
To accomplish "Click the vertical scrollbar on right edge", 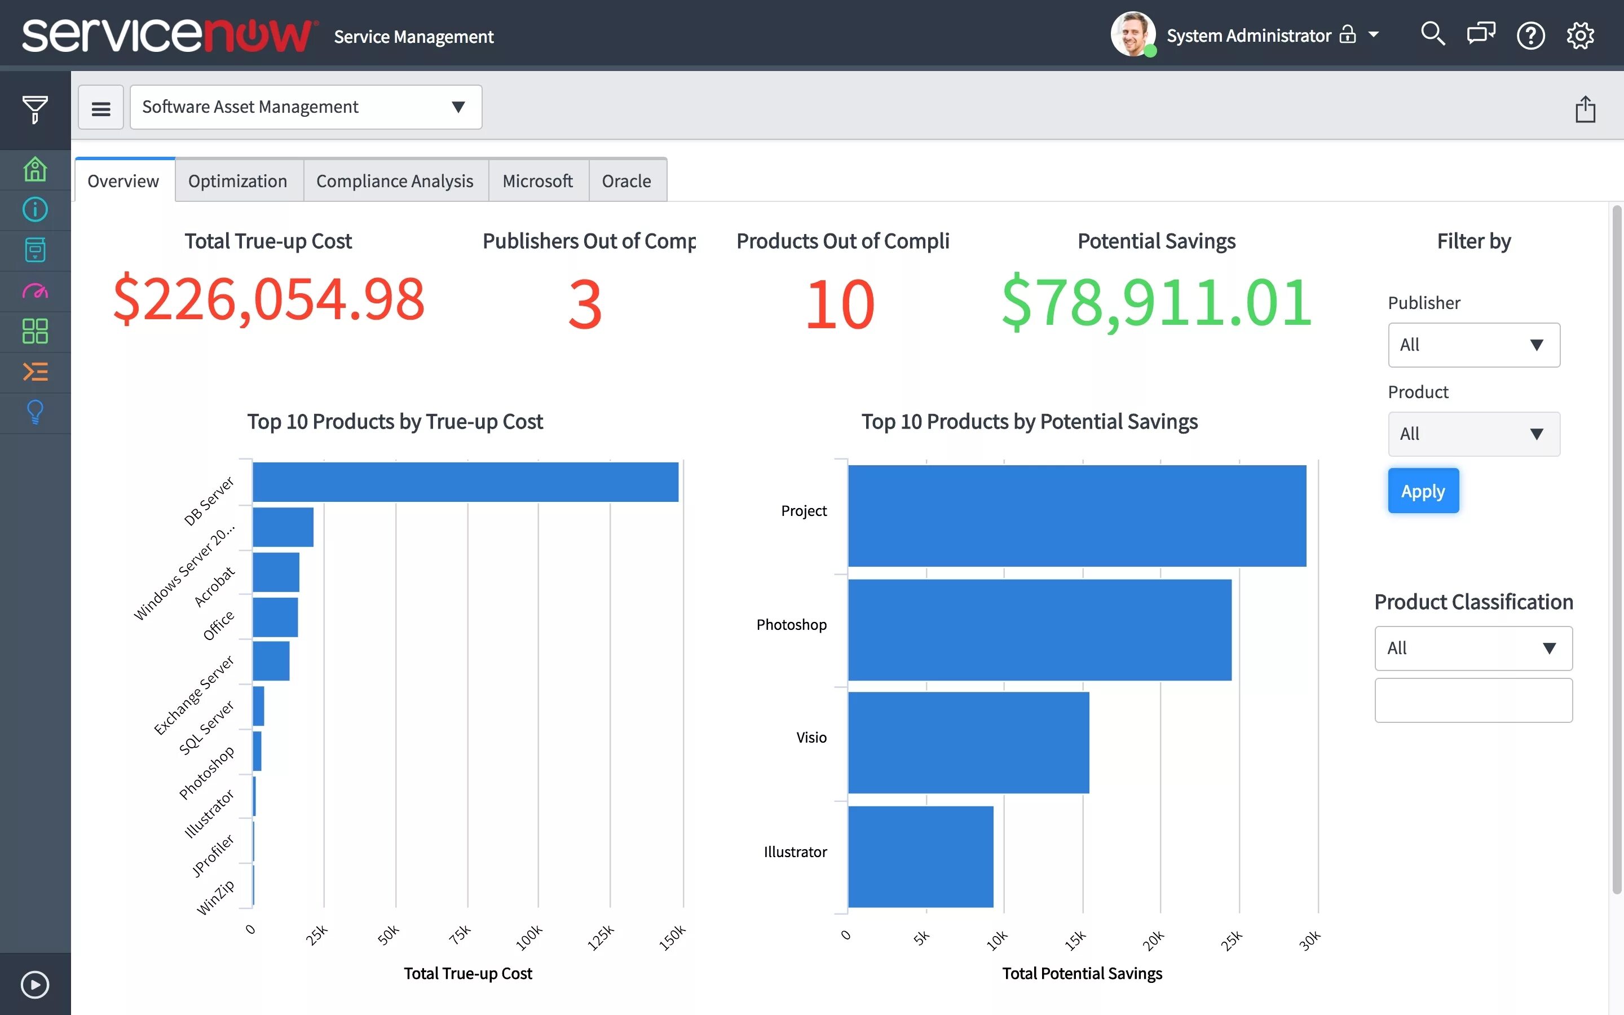I will coord(1616,550).
